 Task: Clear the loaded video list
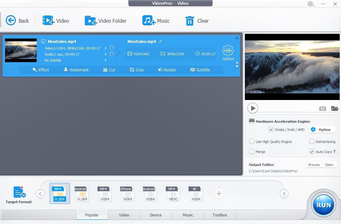pos(190,21)
